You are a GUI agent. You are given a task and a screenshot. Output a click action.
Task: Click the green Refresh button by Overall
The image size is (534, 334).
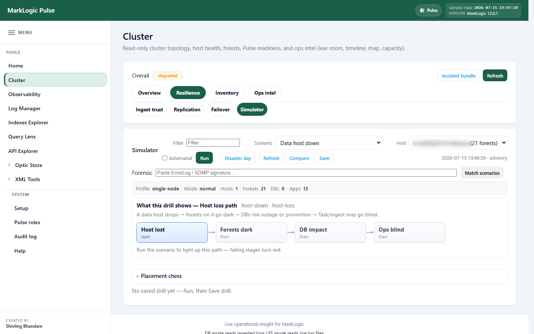pyautogui.click(x=495, y=76)
